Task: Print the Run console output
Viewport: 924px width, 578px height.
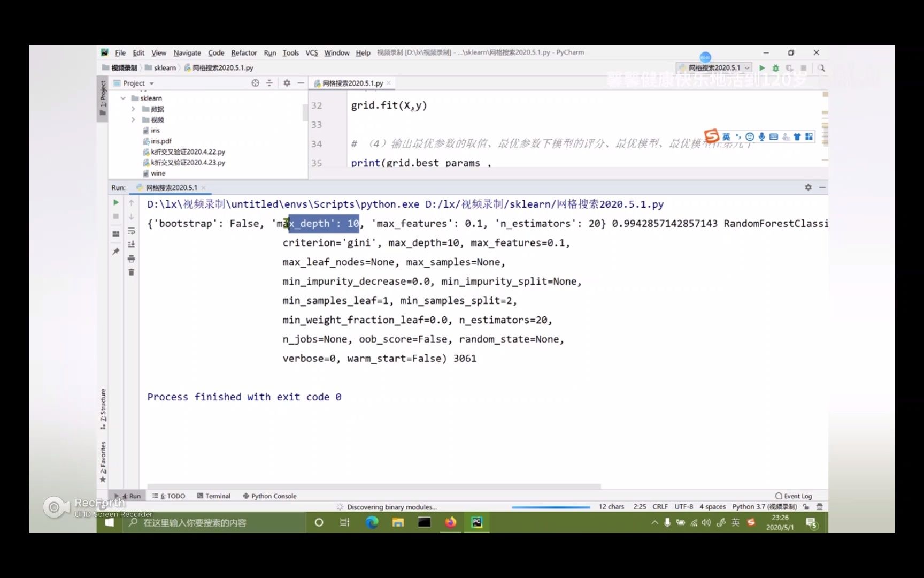Action: [x=132, y=258]
